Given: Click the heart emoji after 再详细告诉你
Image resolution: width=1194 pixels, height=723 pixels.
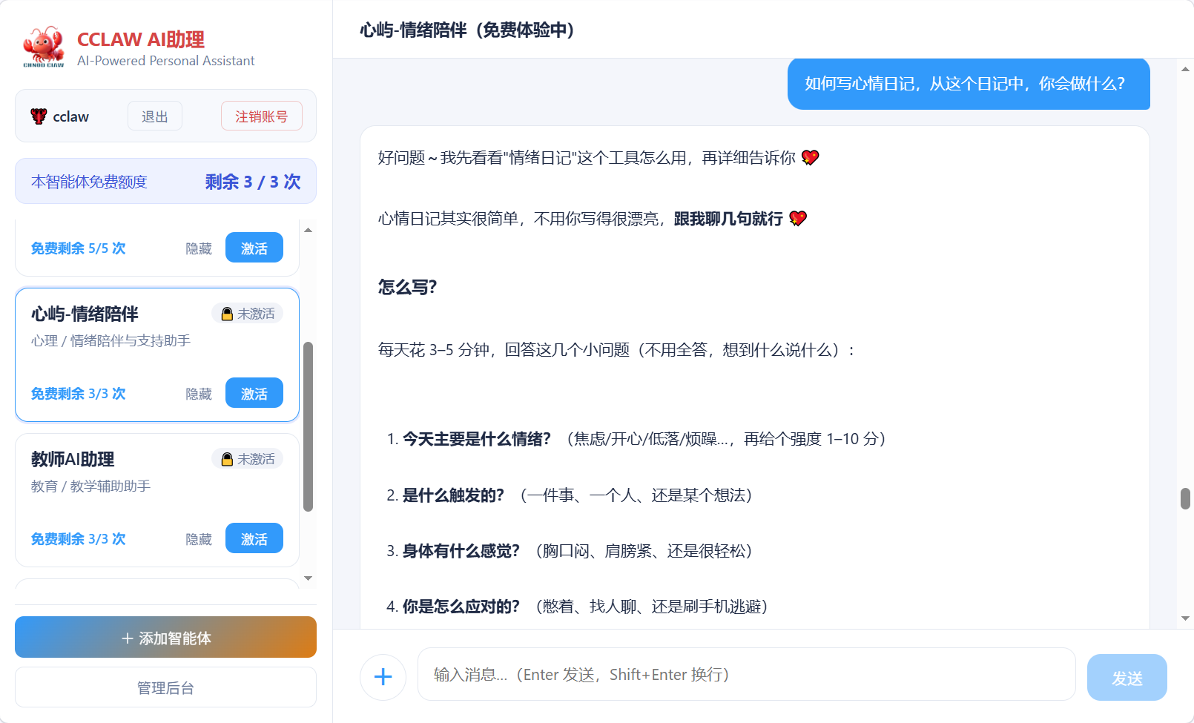Looking at the screenshot, I should pos(810,157).
